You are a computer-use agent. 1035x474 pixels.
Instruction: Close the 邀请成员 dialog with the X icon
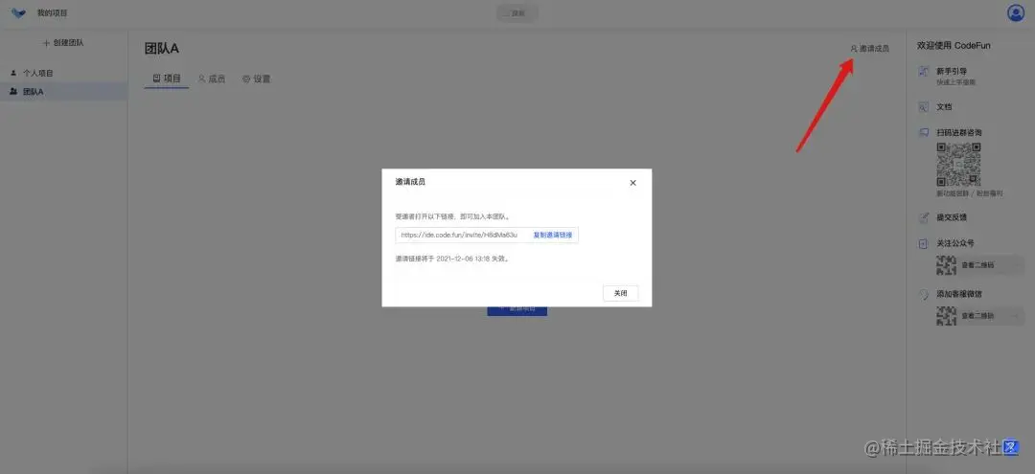tap(632, 183)
